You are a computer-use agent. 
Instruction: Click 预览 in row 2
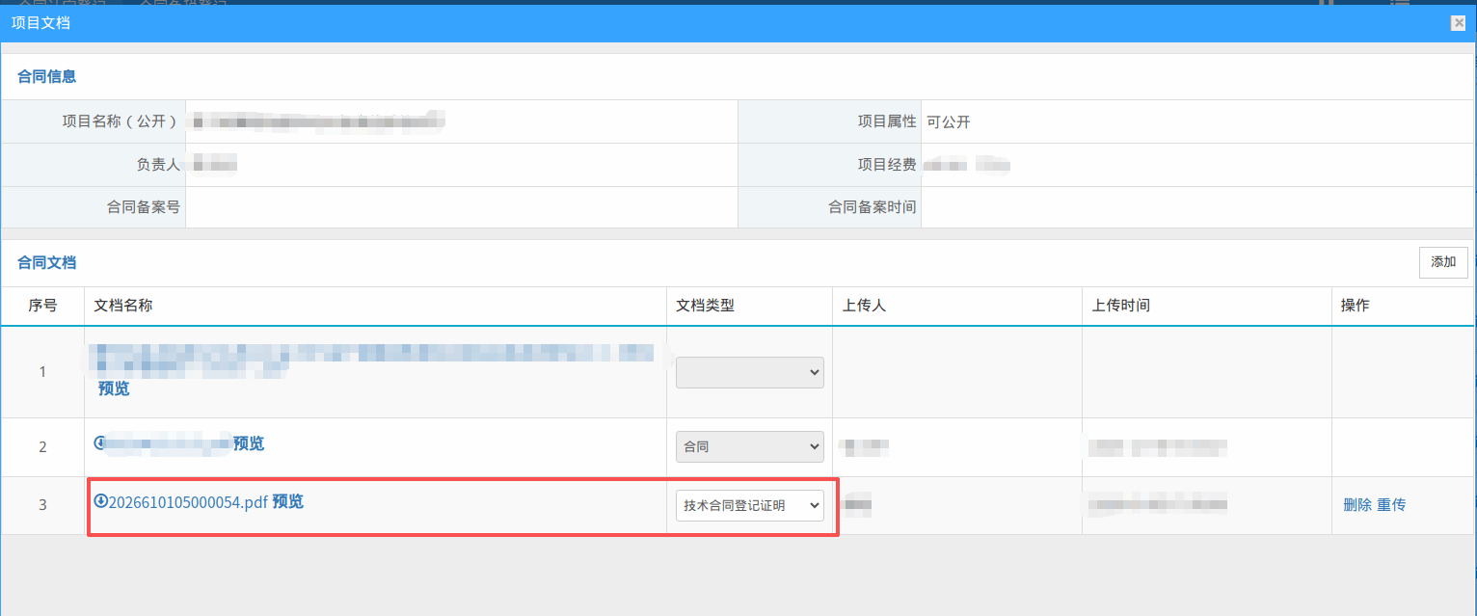(x=249, y=443)
